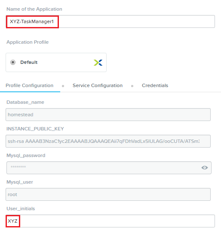Open the Profile Configuration tab
Screen dimensions: 221x233
[x=30, y=85]
